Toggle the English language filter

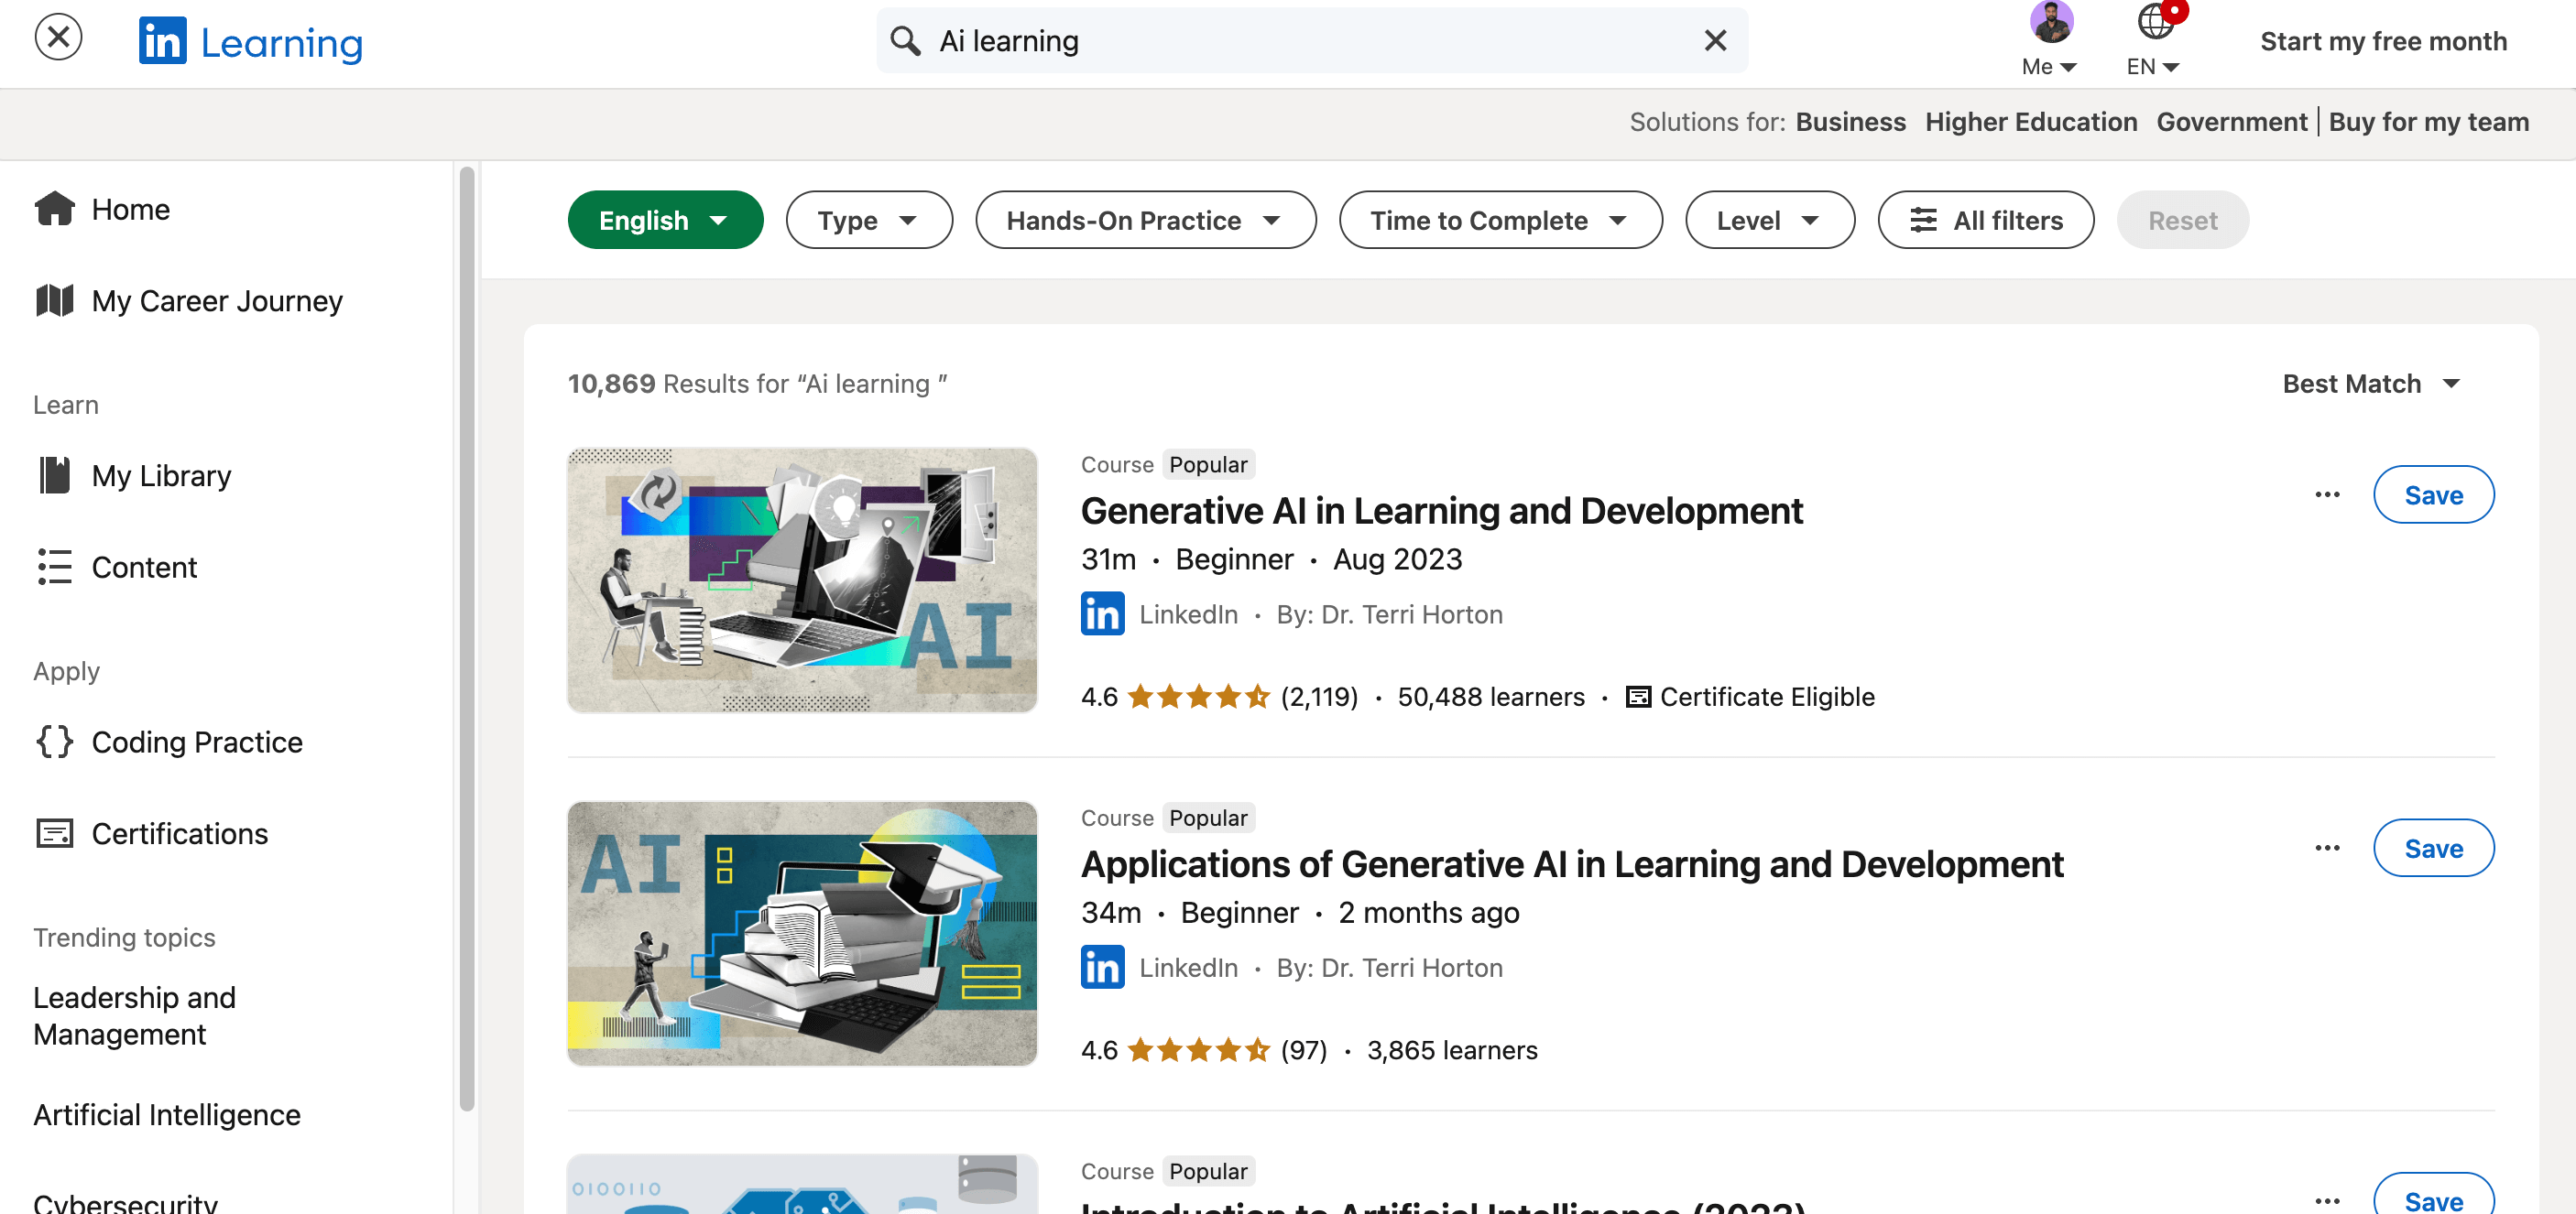pos(665,220)
